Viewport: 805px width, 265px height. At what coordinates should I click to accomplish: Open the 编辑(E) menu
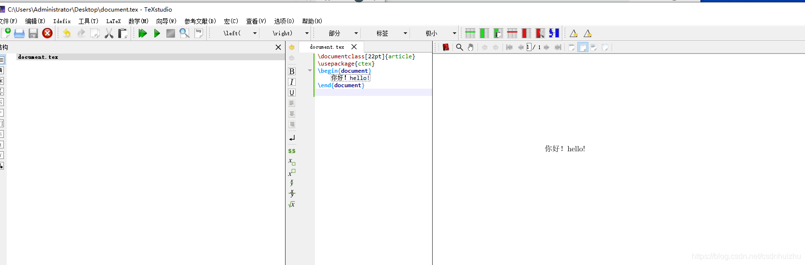(x=35, y=21)
